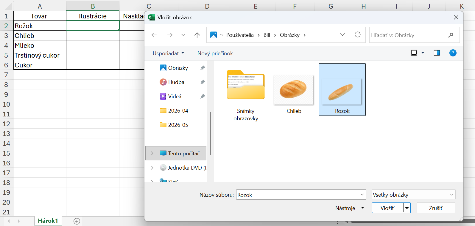
Task: Expand Tento počítač tree node
Action: click(x=152, y=154)
